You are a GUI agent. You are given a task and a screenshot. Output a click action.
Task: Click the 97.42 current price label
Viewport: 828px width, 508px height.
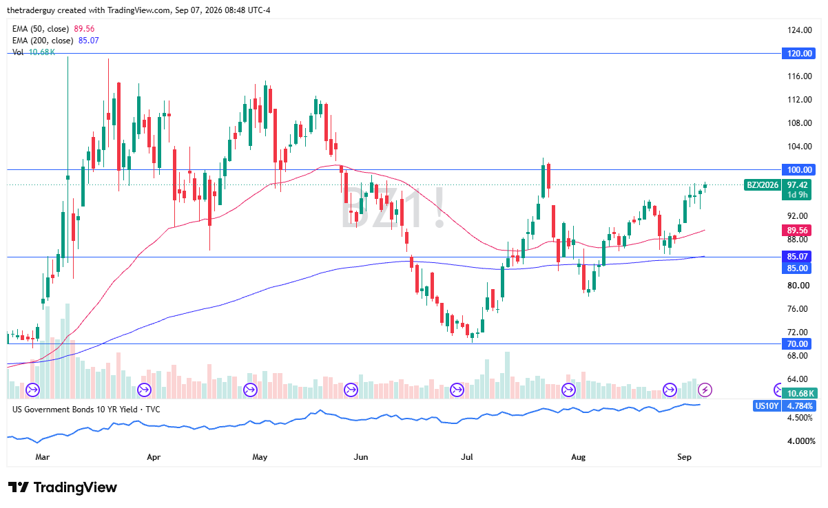click(798, 184)
